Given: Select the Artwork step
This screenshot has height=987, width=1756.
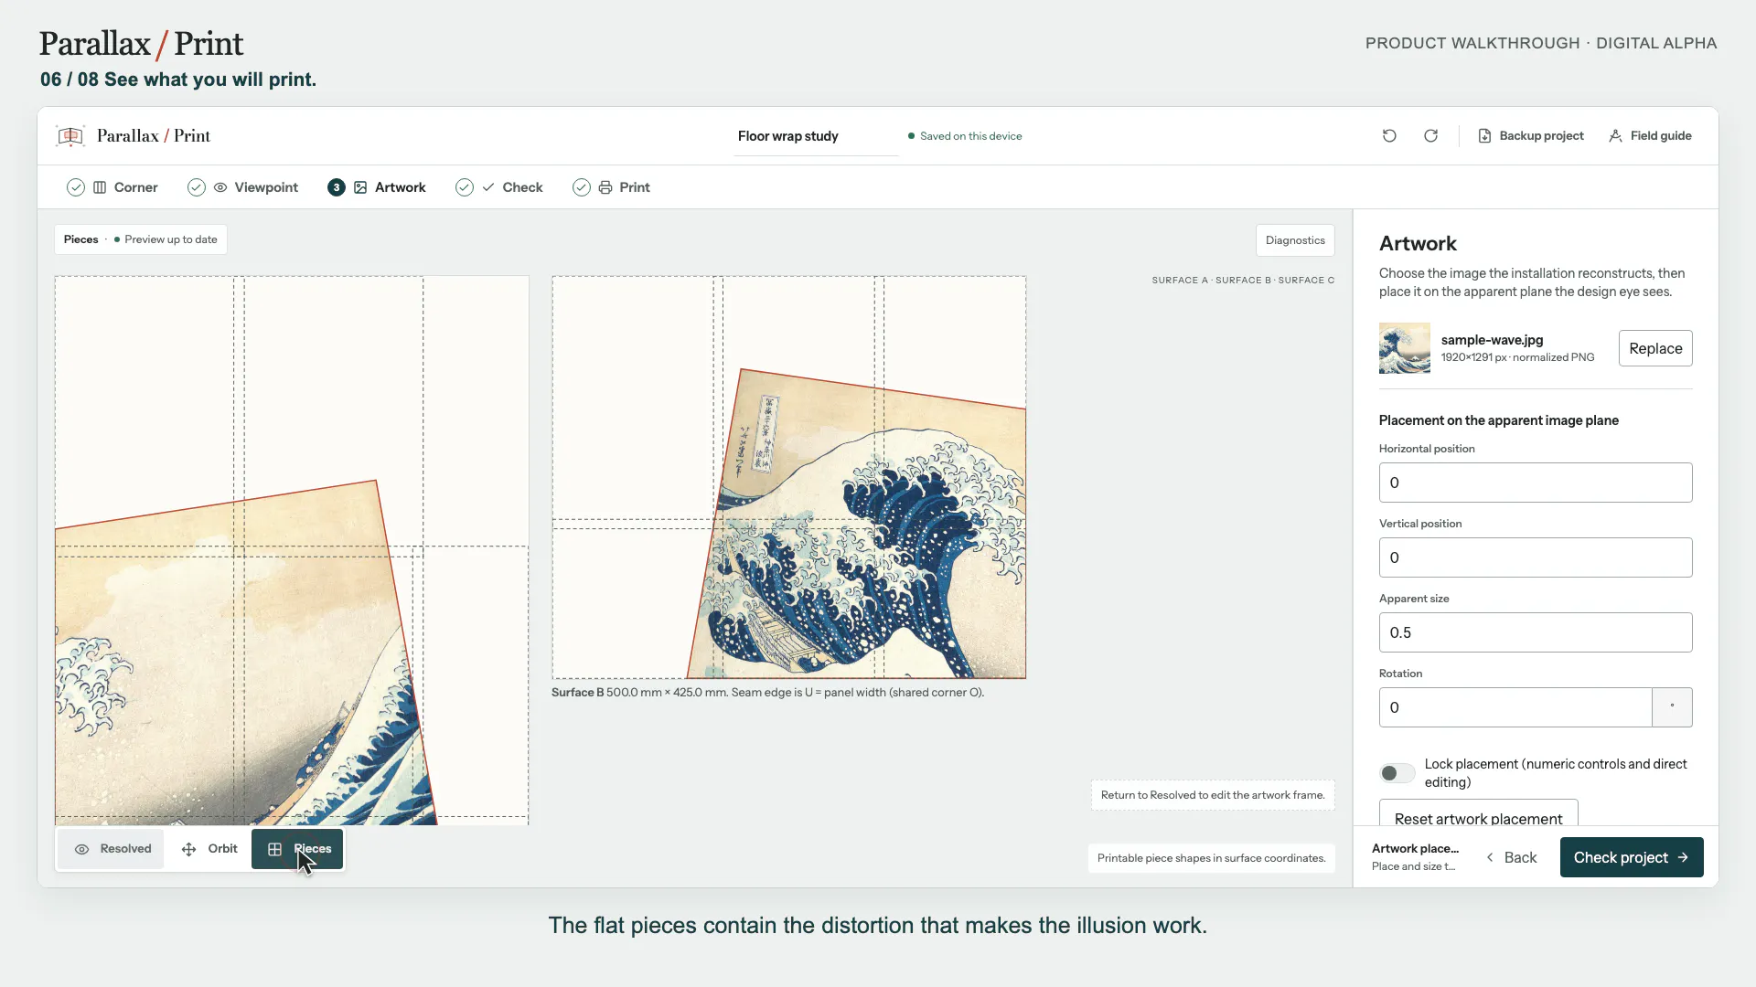Looking at the screenshot, I should click(377, 187).
